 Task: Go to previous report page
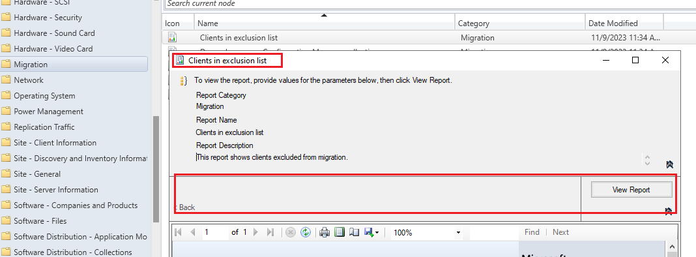point(193,232)
